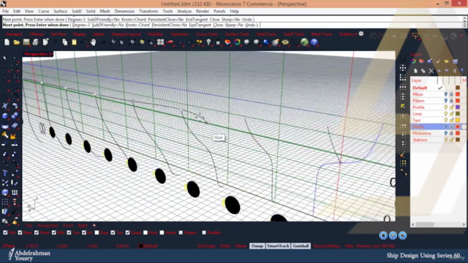Switch to the Curve Tools toolbar tab

[207, 34]
